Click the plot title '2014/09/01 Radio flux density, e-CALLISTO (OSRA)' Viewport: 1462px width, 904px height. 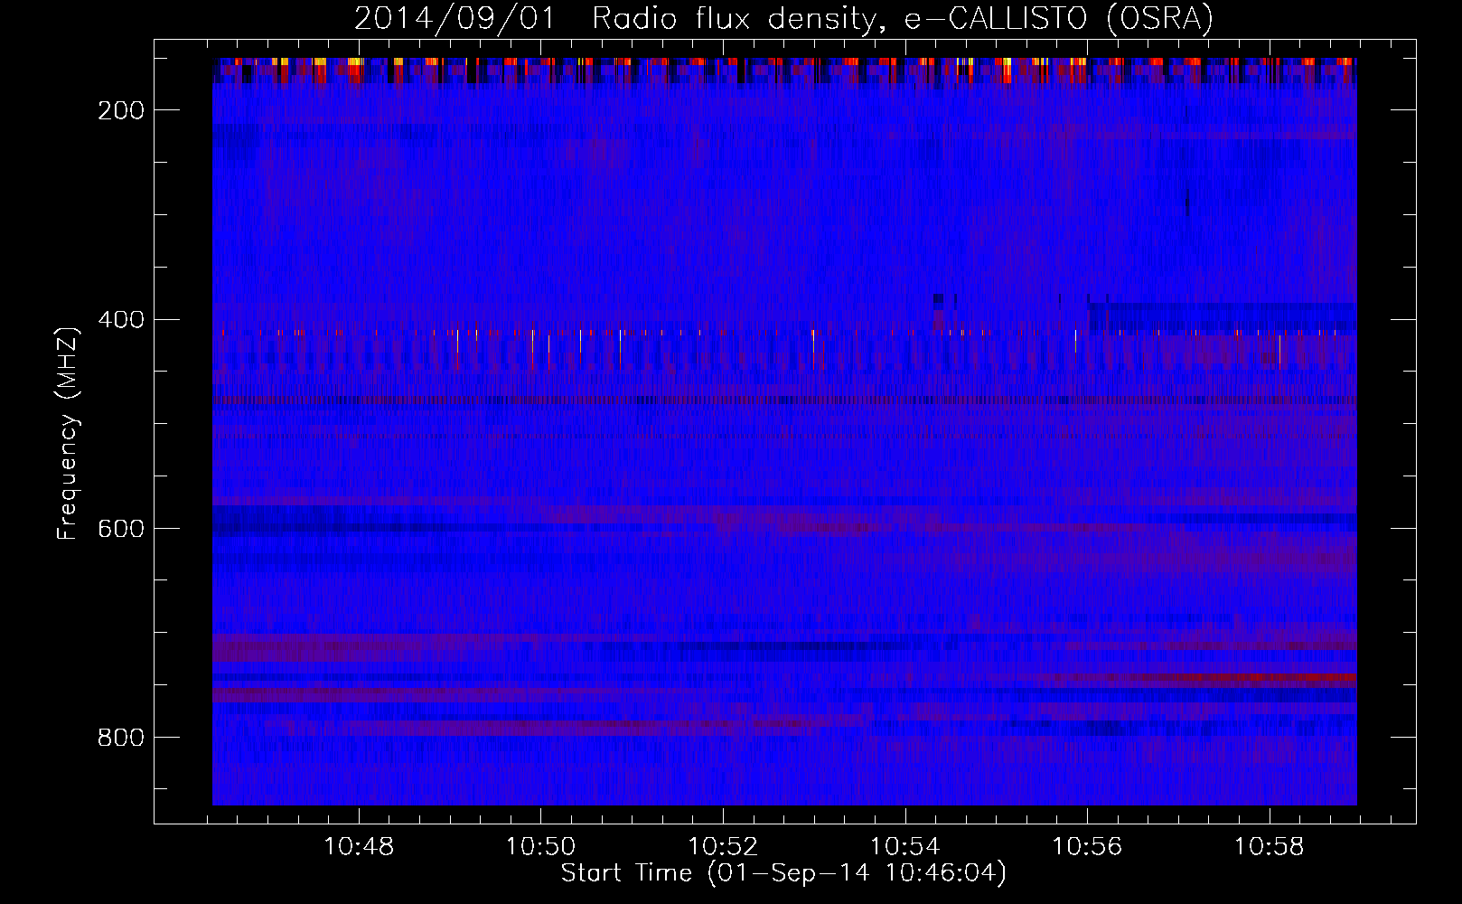point(783,19)
